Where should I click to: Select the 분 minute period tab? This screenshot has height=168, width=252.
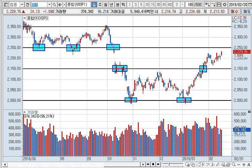[x=118, y=5]
